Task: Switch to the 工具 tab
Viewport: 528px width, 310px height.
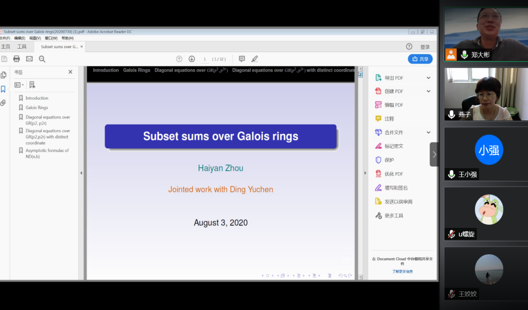Action: point(22,47)
